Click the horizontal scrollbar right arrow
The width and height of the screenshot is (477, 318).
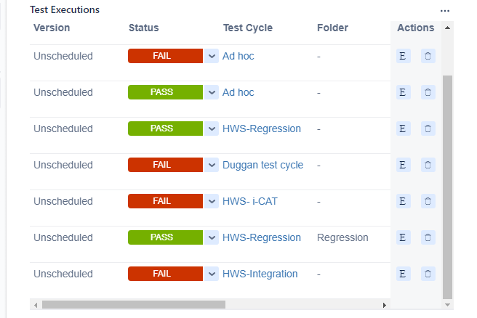point(385,305)
